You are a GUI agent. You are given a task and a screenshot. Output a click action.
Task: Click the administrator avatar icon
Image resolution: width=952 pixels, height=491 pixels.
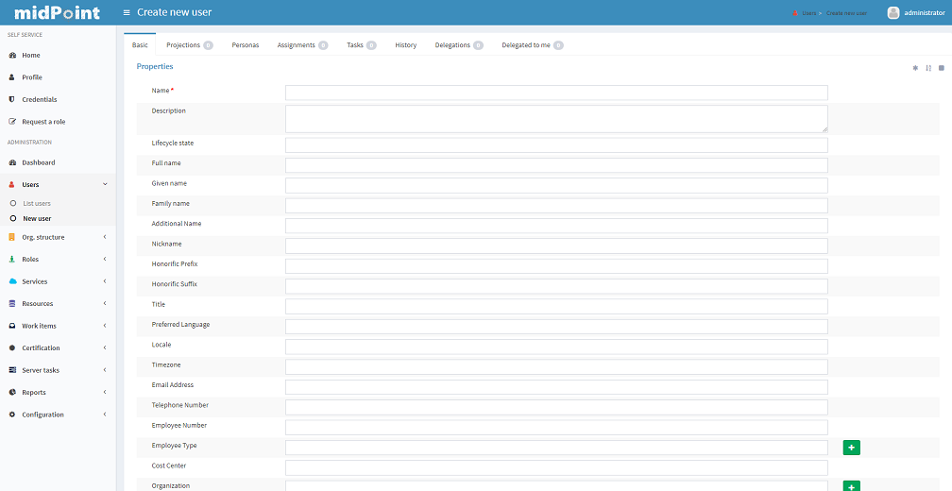pos(893,12)
